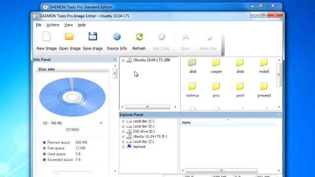Click the Save image floppy icon
This screenshot has width=315, height=177.
point(93,36)
